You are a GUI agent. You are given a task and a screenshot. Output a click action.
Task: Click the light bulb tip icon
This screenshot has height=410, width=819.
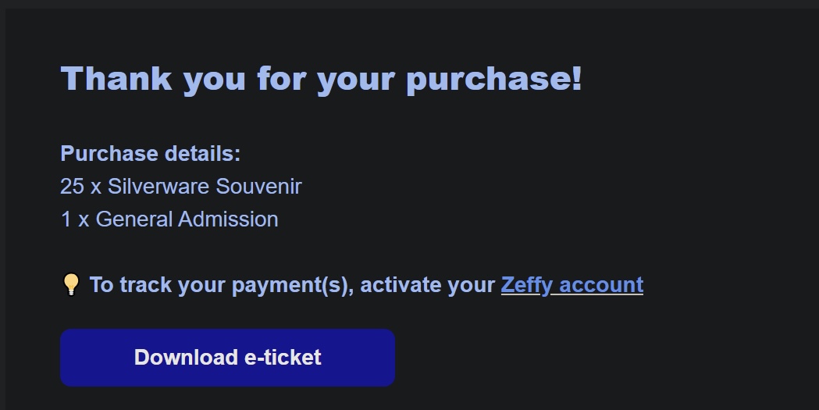pos(71,284)
